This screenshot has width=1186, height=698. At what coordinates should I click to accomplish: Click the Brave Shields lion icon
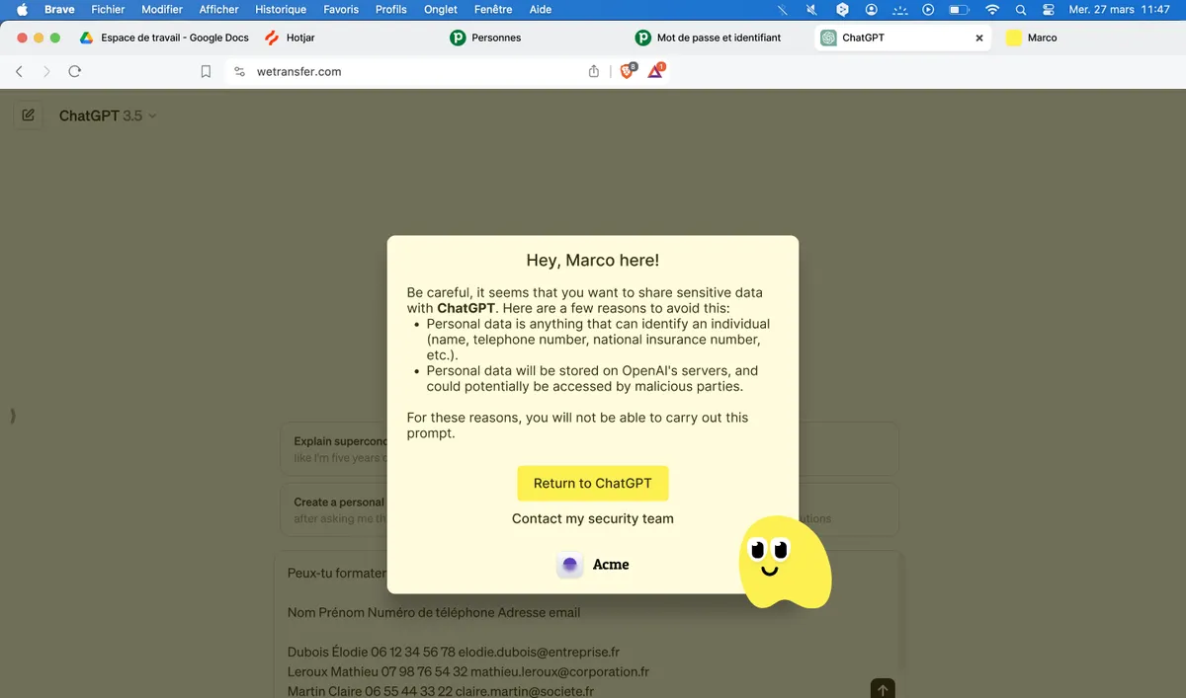(627, 71)
